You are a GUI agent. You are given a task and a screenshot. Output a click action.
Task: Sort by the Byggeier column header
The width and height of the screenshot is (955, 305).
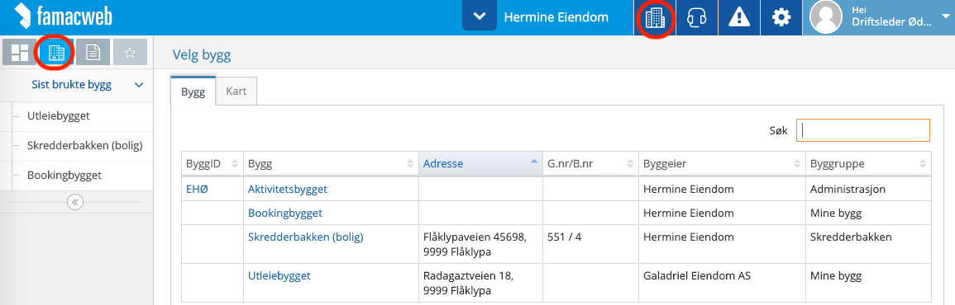click(722, 163)
